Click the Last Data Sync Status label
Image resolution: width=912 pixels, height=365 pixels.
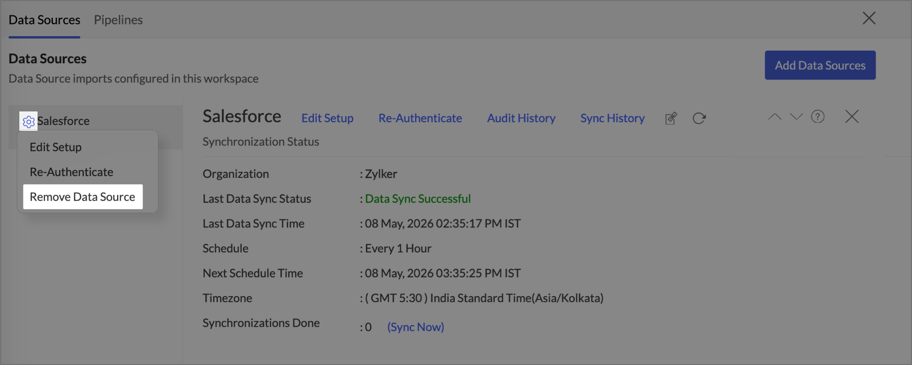coord(257,199)
